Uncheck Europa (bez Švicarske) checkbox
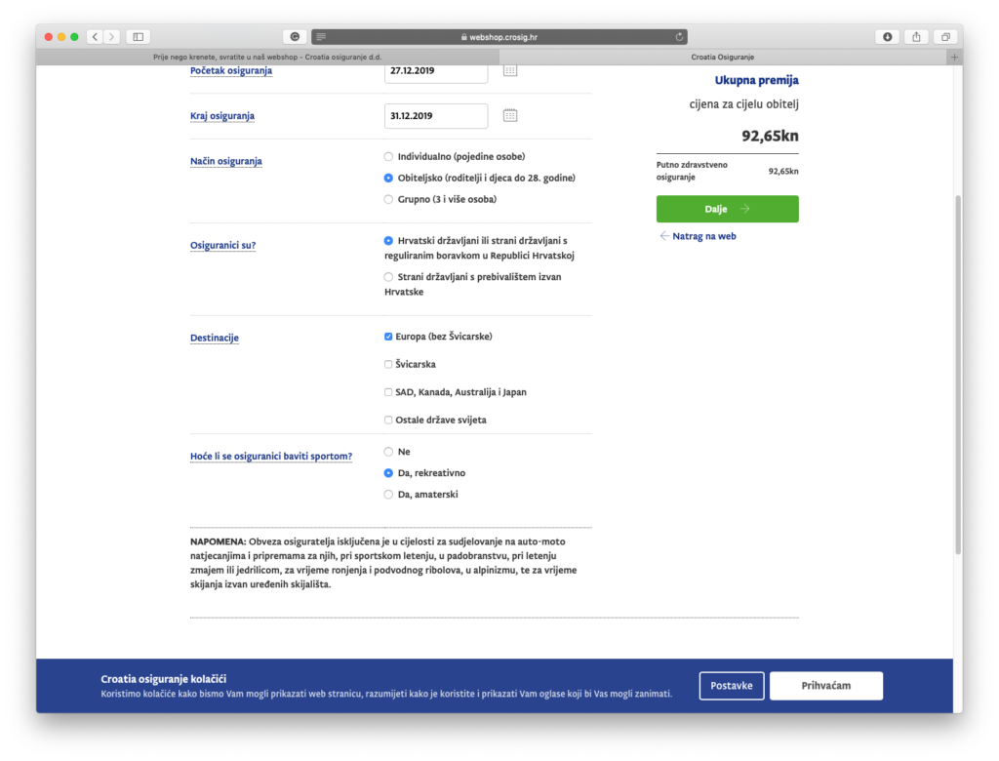 [389, 337]
